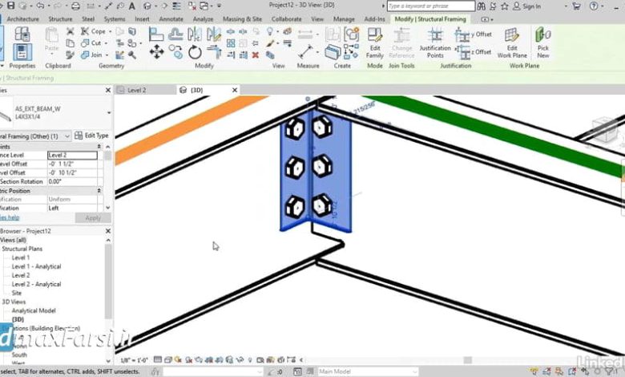This screenshot has height=377, width=625.
Task: Click the Trim/Extend to Corner tool
Action: pos(214,52)
